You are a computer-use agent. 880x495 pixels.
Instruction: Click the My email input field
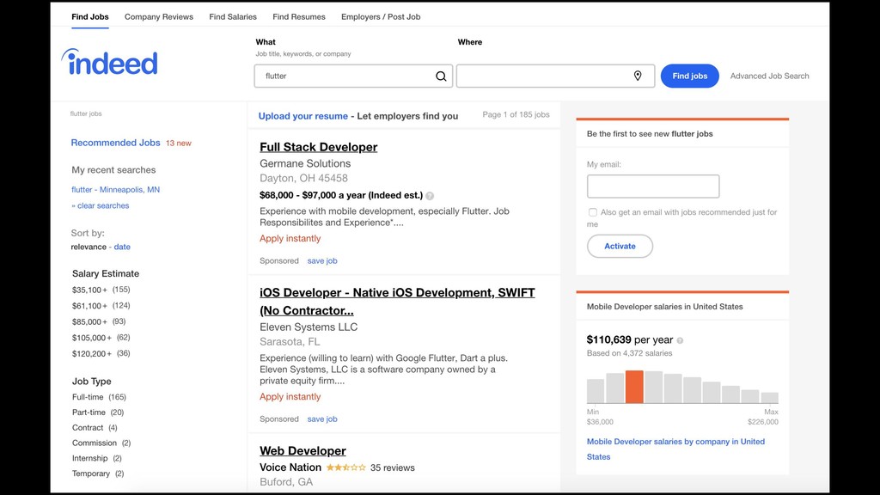pos(653,186)
